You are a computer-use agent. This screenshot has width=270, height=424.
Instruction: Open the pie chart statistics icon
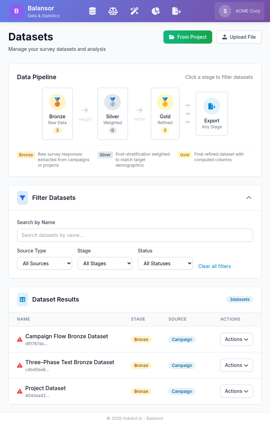(x=155, y=11)
